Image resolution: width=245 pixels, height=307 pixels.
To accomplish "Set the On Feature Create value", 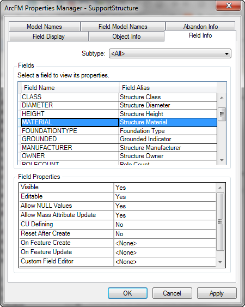I will coord(164,243).
